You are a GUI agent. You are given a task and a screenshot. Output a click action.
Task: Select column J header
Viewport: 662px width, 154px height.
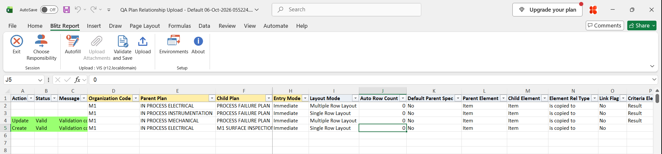tap(383, 91)
